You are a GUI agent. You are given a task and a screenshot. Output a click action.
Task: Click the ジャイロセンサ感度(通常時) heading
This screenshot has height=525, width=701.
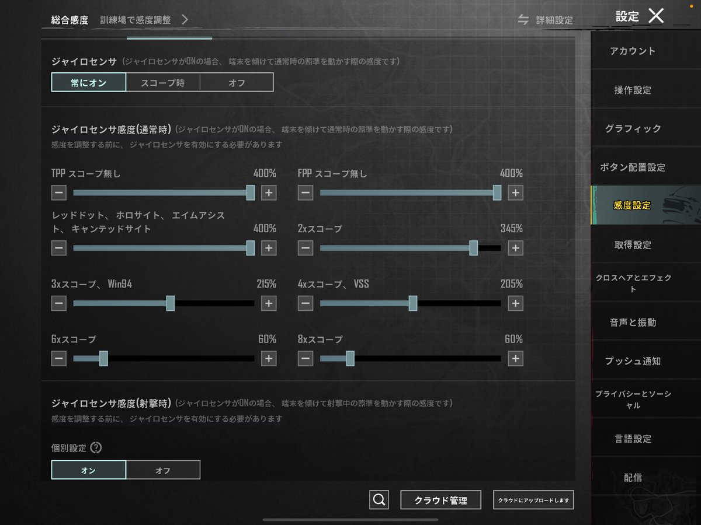click(112, 129)
